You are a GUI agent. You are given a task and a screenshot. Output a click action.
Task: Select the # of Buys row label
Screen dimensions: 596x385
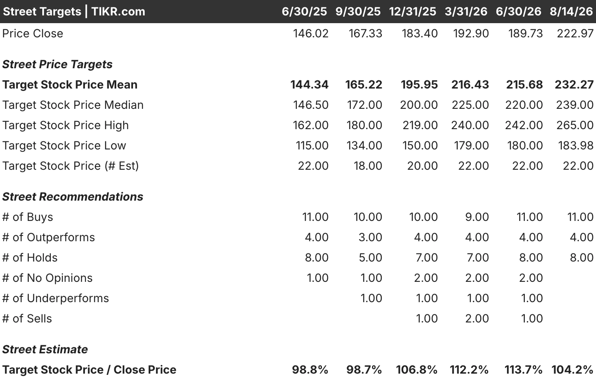coord(28,217)
